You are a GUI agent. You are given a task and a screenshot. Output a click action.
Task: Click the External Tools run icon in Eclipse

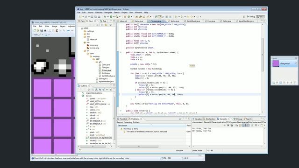click(x=117, y=17)
